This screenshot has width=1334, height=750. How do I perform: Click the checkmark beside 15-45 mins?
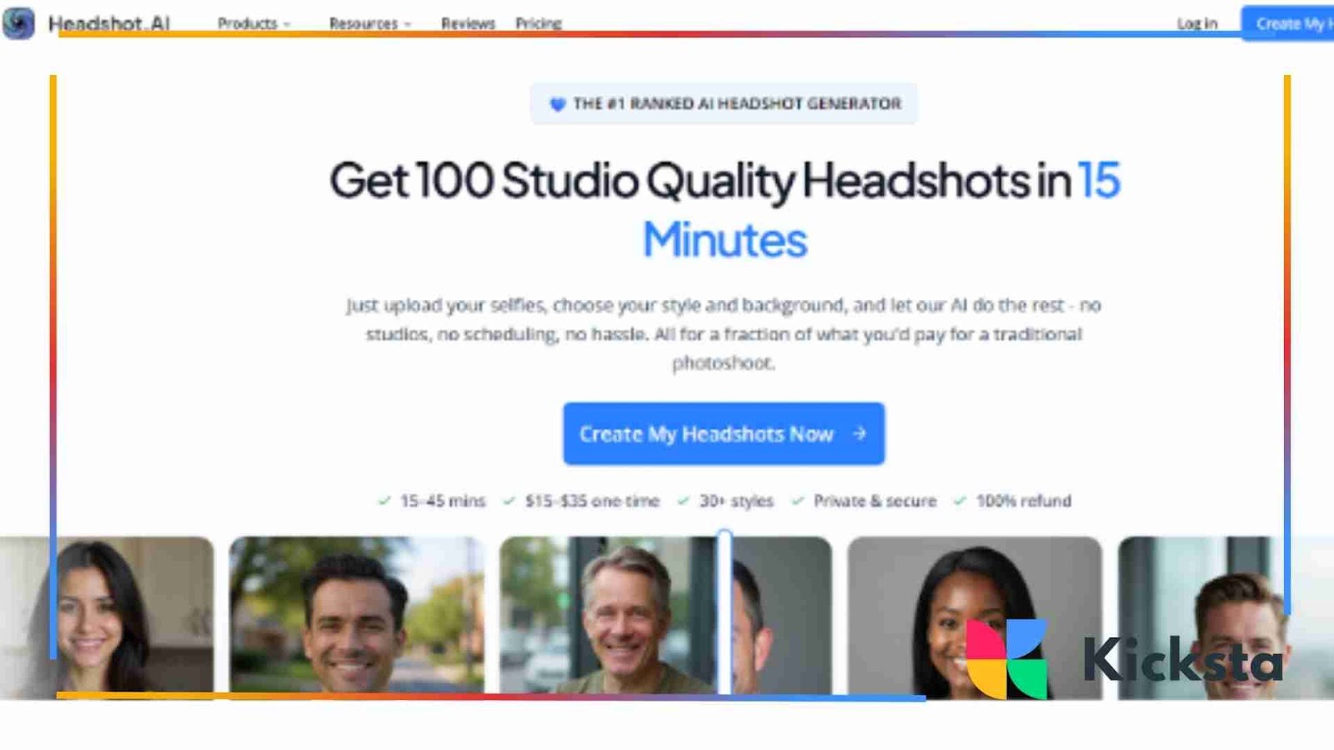[384, 501]
